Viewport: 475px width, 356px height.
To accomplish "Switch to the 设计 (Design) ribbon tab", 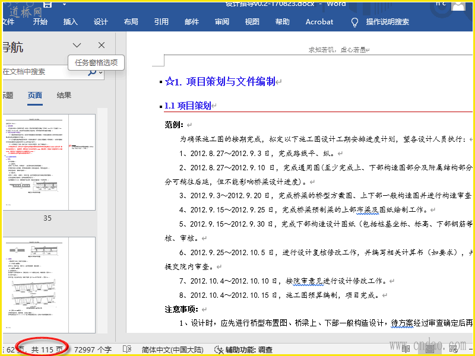I will click(x=100, y=22).
